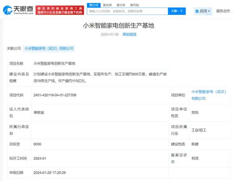
Task: Switch to the 查风险 tab
Action: pyautogui.click(x=134, y=5)
